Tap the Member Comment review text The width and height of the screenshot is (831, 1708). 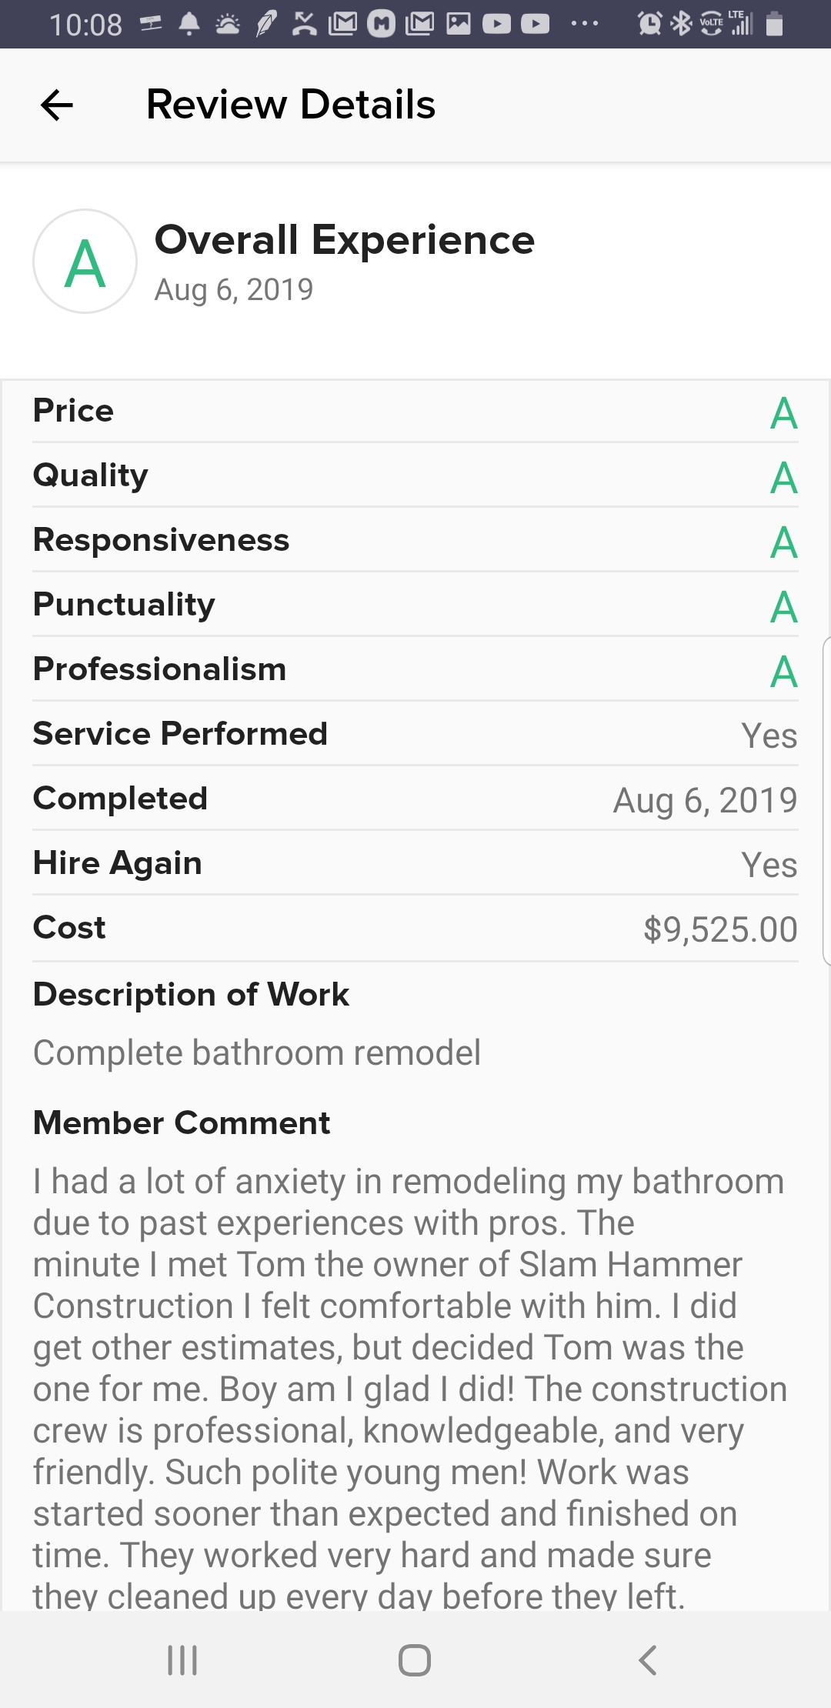(408, 1385)
